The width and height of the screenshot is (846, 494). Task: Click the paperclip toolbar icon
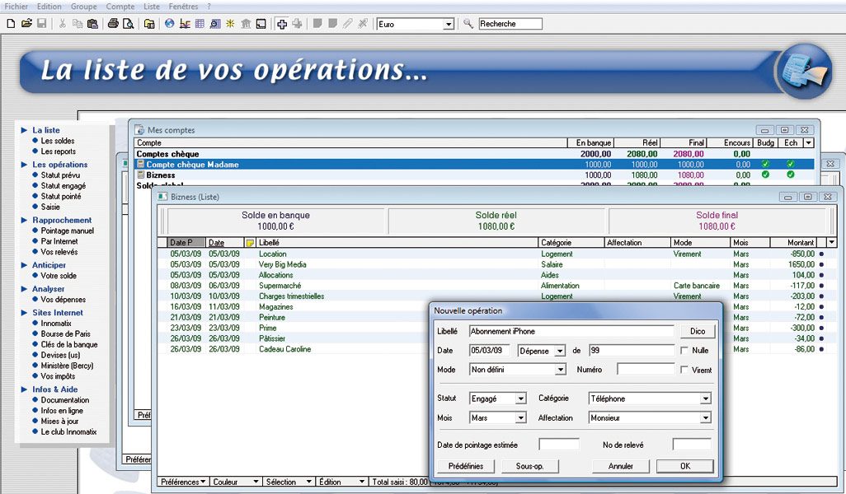348,24
